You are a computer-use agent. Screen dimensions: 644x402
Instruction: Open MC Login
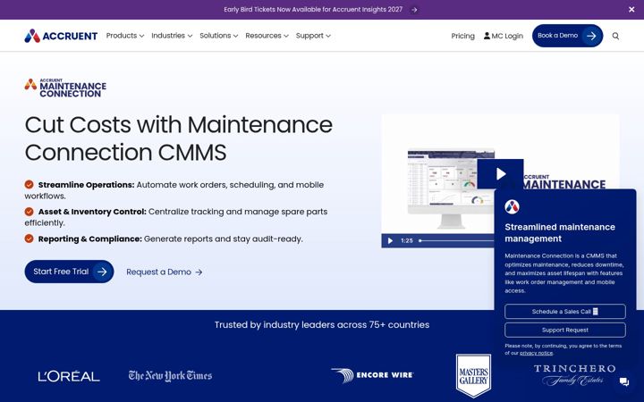coord(503,36)
